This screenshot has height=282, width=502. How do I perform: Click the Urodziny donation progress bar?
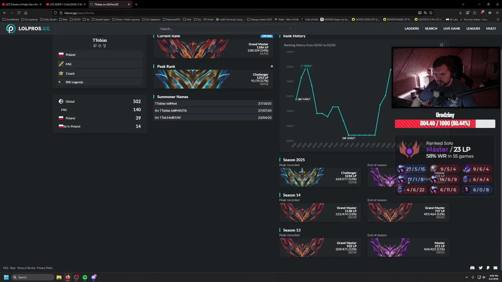pyautogui.click(x=445, y=124)
